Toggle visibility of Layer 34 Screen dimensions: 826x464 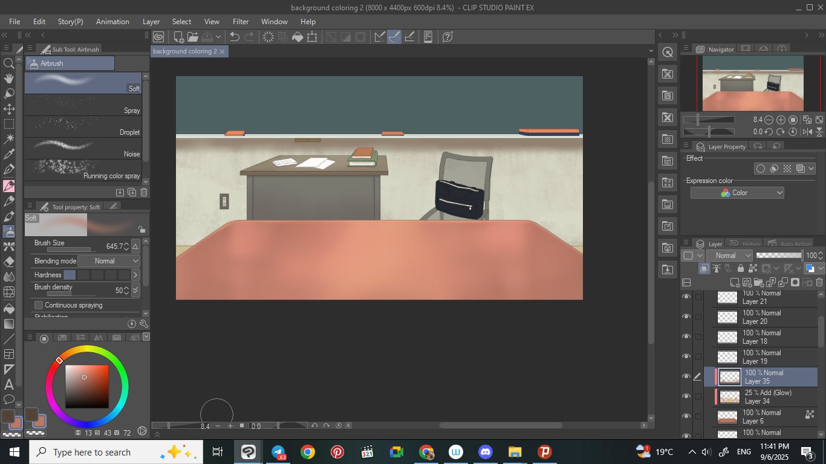click(686, 396)
